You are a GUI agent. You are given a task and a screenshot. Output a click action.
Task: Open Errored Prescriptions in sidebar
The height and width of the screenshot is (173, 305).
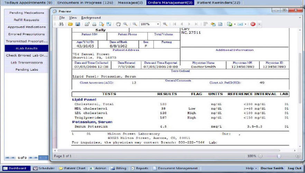[x=27, y=34]
